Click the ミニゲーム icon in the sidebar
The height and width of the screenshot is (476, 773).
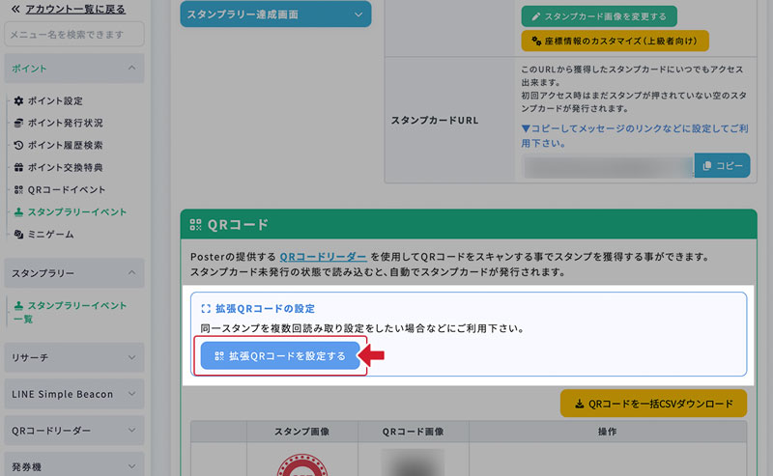click(x=19, y=234)
